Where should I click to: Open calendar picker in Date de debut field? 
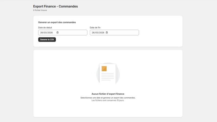coord(58,33)
